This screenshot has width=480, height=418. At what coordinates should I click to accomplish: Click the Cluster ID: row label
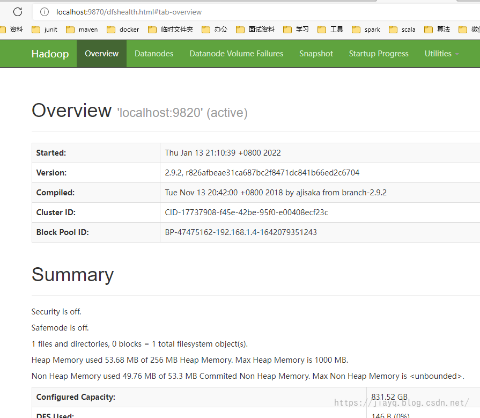click(56, 212)
